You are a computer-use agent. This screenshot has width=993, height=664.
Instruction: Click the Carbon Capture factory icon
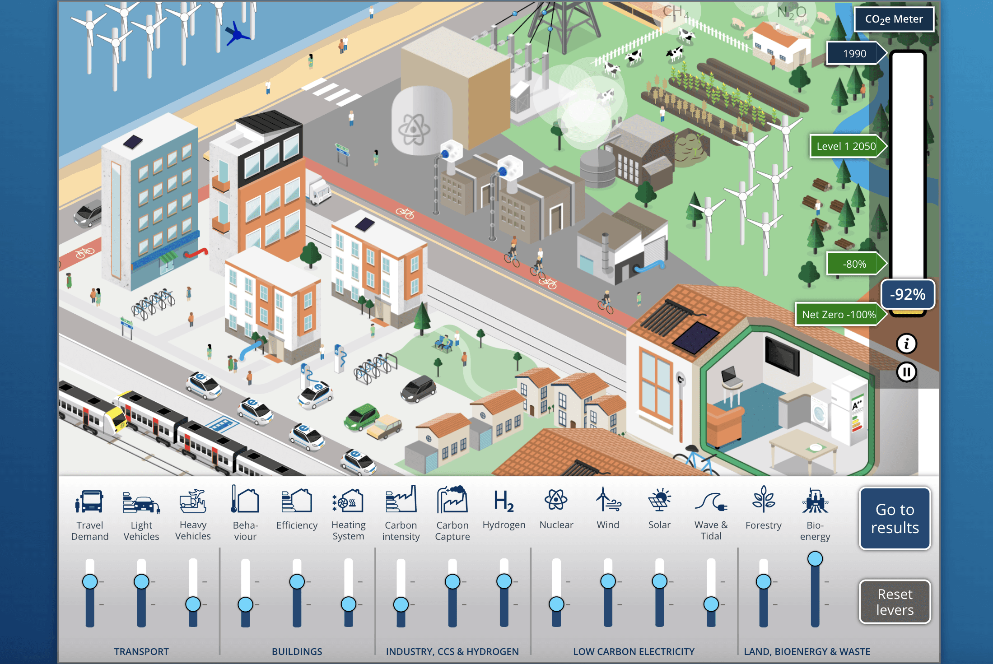452,500
